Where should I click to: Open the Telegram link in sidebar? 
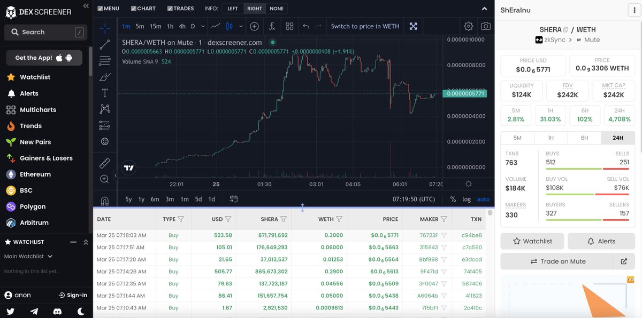[34, 312]
